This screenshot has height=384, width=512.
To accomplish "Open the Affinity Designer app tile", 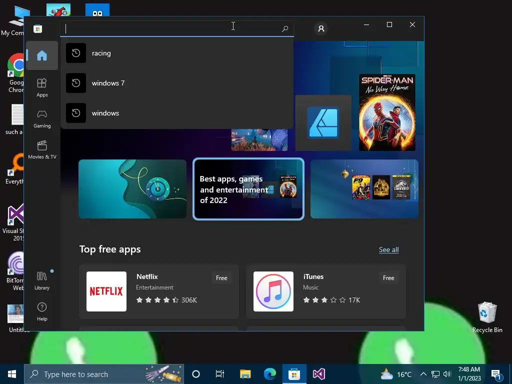I will point(323,123).
